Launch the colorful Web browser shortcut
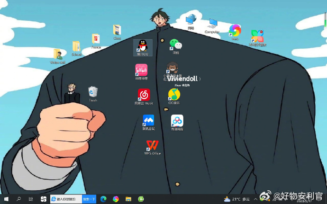Viewport: 327px width, 204px height. coord(235,31)
